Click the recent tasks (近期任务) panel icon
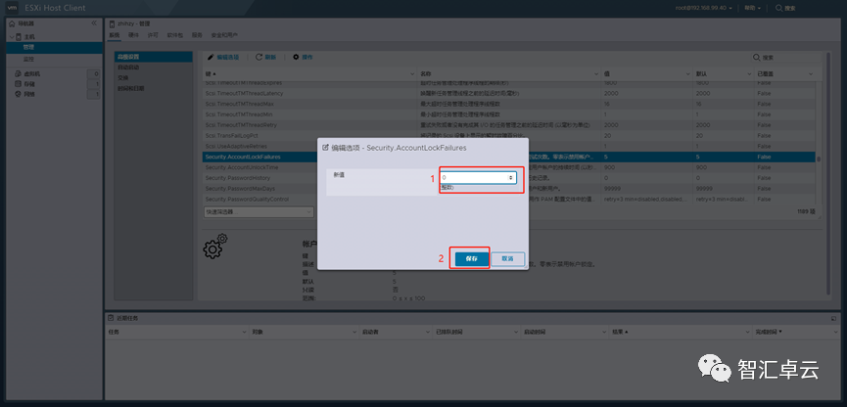The height and width of the screenshot is (407, 847). [x=111, y=319]
